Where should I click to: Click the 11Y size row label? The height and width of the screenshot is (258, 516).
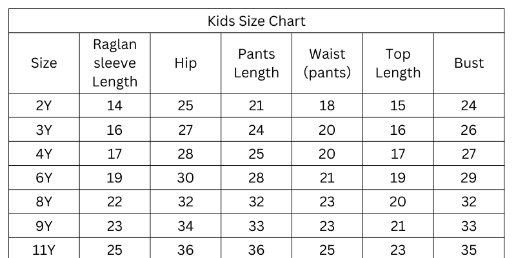(44, 250)
